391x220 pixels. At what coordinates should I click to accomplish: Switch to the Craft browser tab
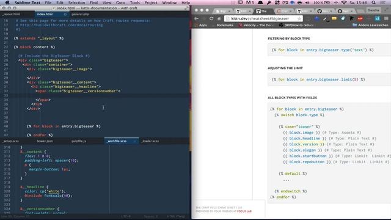click(284, 11)
